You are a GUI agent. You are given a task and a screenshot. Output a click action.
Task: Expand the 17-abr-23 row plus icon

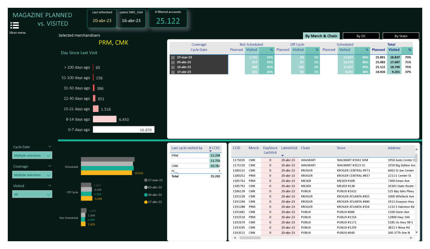[173, 72]
